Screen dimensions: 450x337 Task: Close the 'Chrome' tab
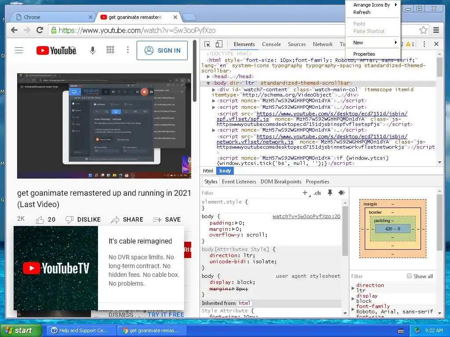90,17
